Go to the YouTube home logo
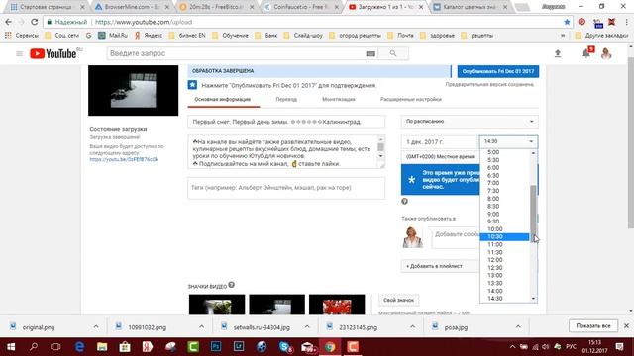The width and height of the screenshot is (634, 356). click(x=53, y=53)
